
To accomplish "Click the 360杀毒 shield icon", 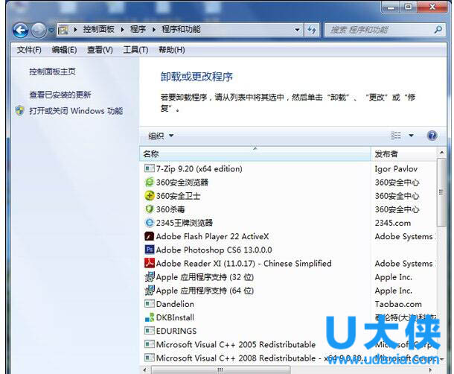I will click(149, 209).
